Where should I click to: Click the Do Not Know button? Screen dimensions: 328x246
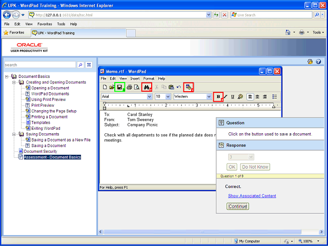coord(255,167)
